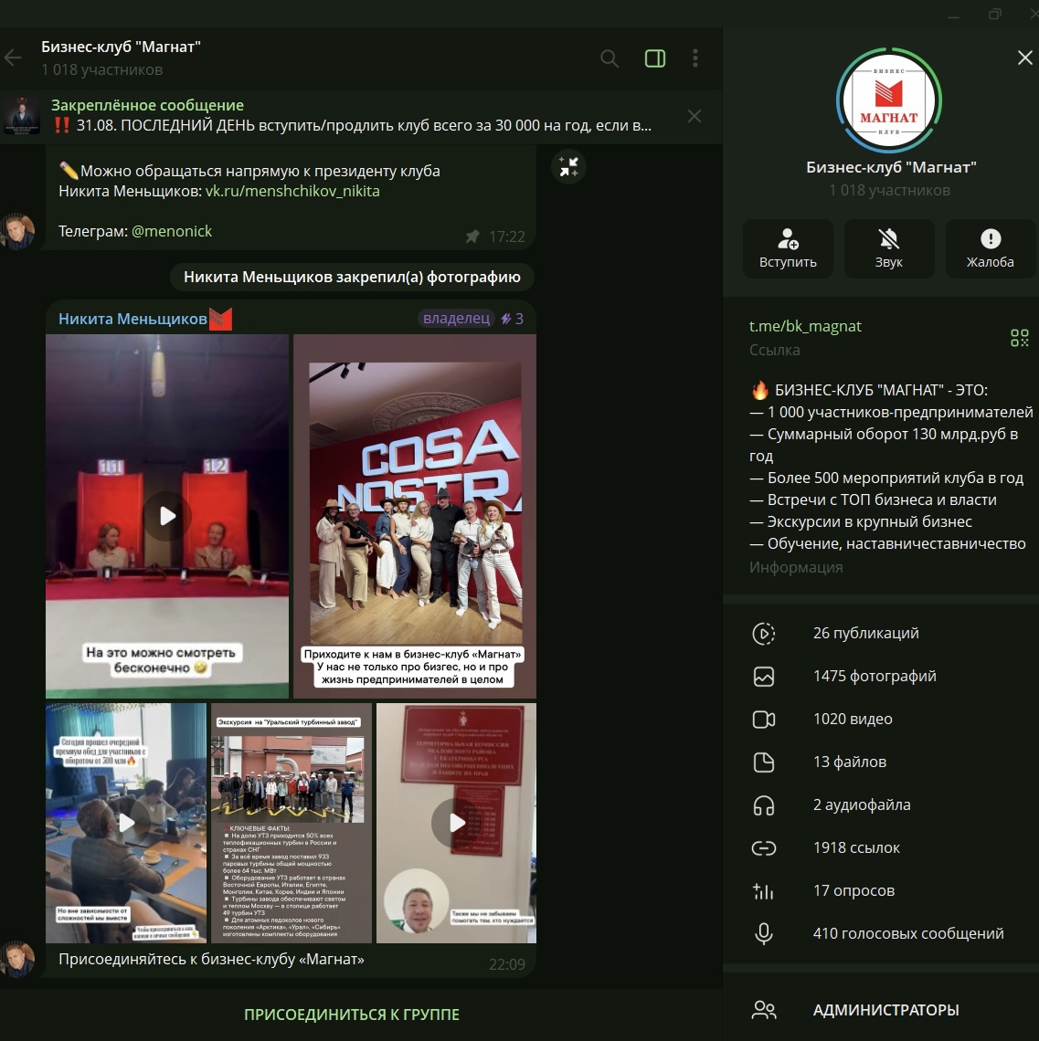
Task: Click the pinned message thumbnail avatar
Action: 22,116
